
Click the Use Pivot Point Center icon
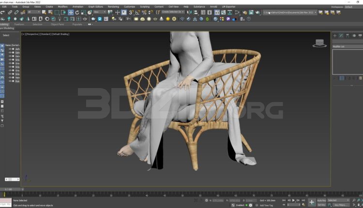pyautogui.click(x=110, y=12)
